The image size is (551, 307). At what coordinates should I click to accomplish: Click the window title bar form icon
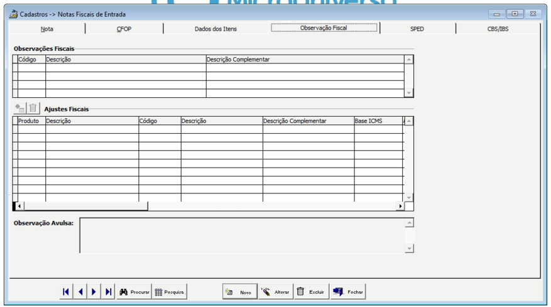click(x=13, y=14)
